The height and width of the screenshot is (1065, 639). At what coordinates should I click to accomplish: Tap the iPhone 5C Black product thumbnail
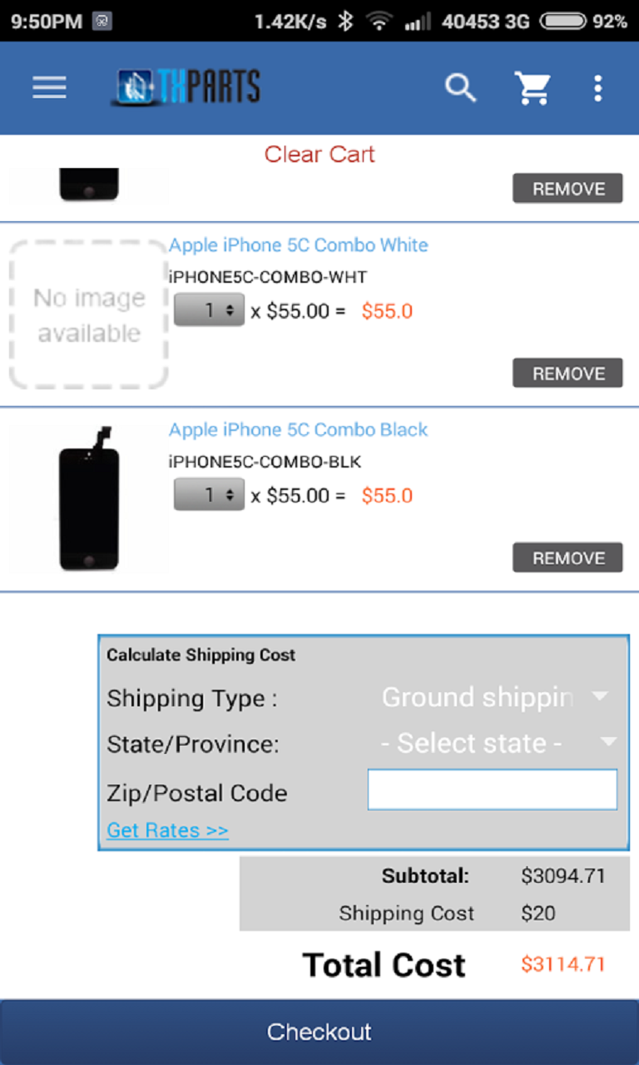[x=89, y=499]
